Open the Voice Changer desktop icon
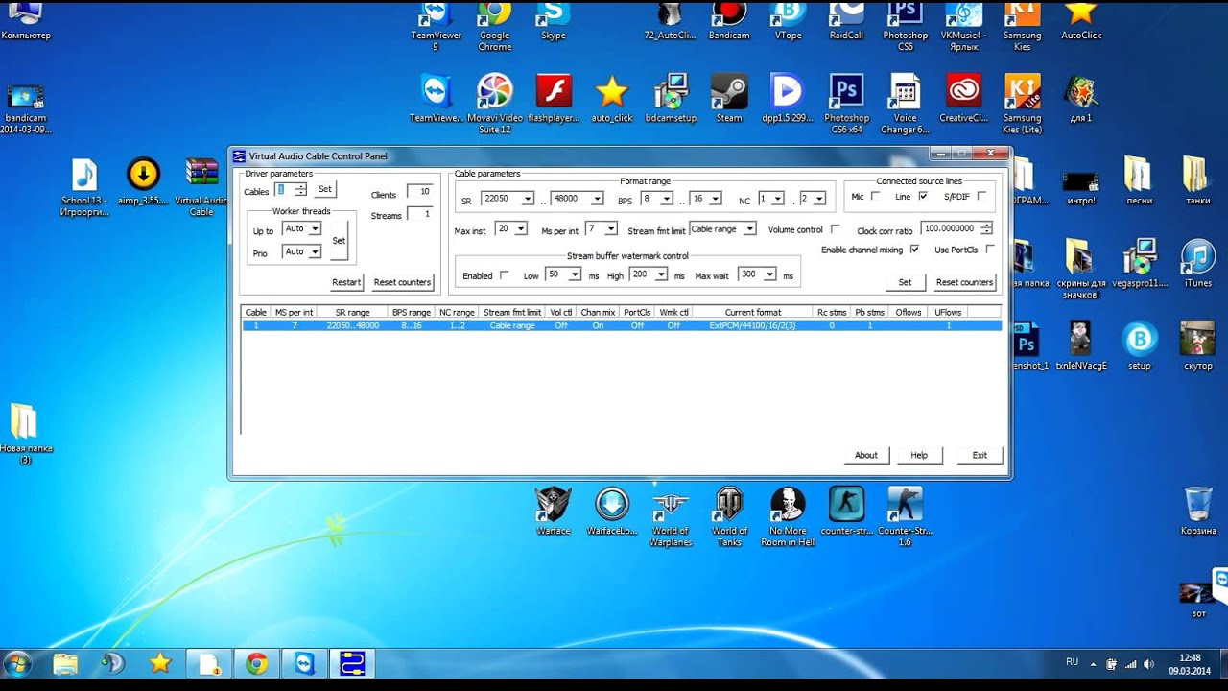Screen dimensions: 1228x691 click(906, 103)
